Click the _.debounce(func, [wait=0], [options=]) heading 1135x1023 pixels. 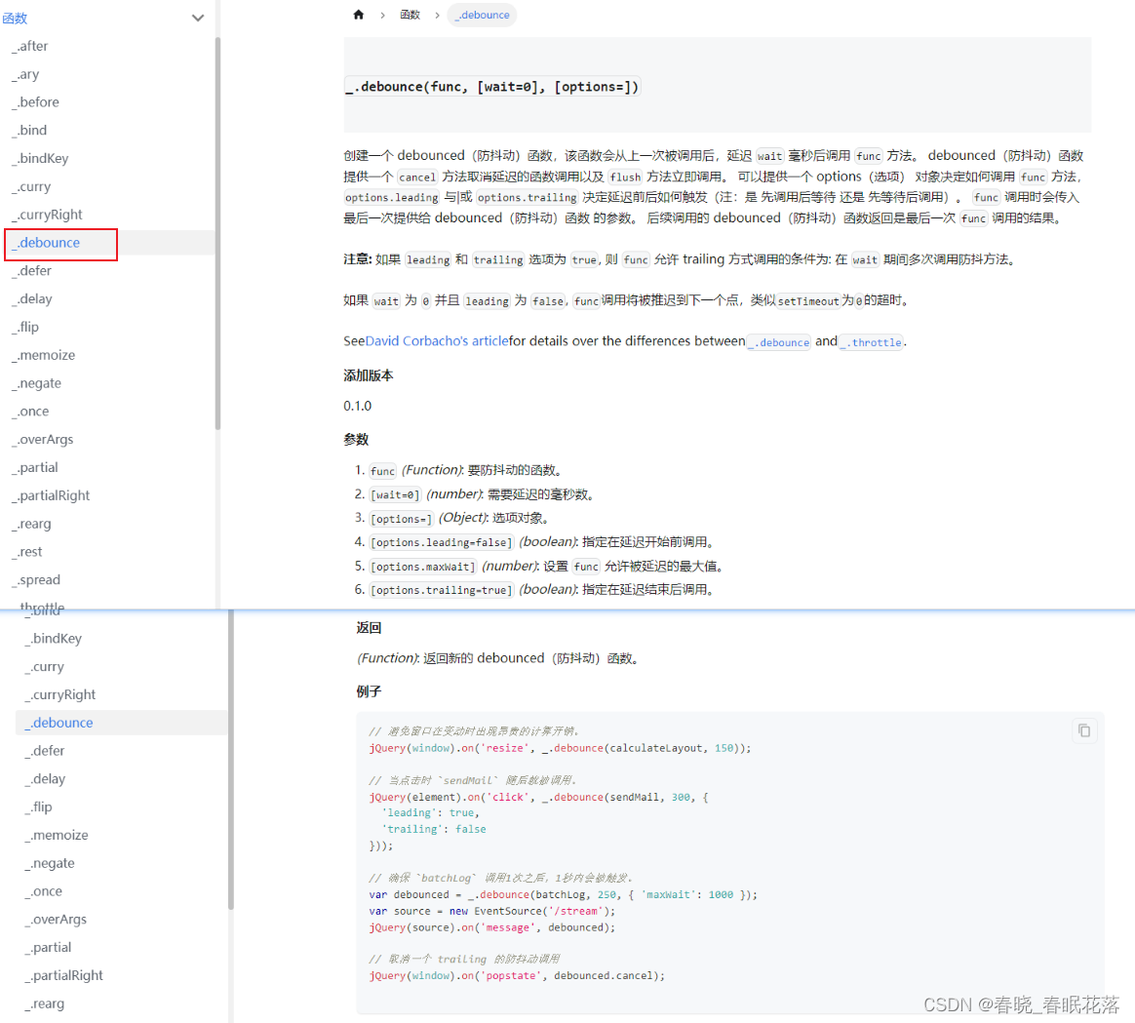492,87
